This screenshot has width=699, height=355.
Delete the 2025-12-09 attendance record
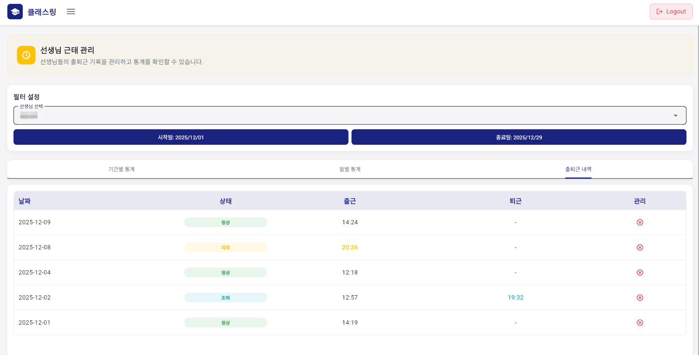pyautogui.click(x=640, y=222)
